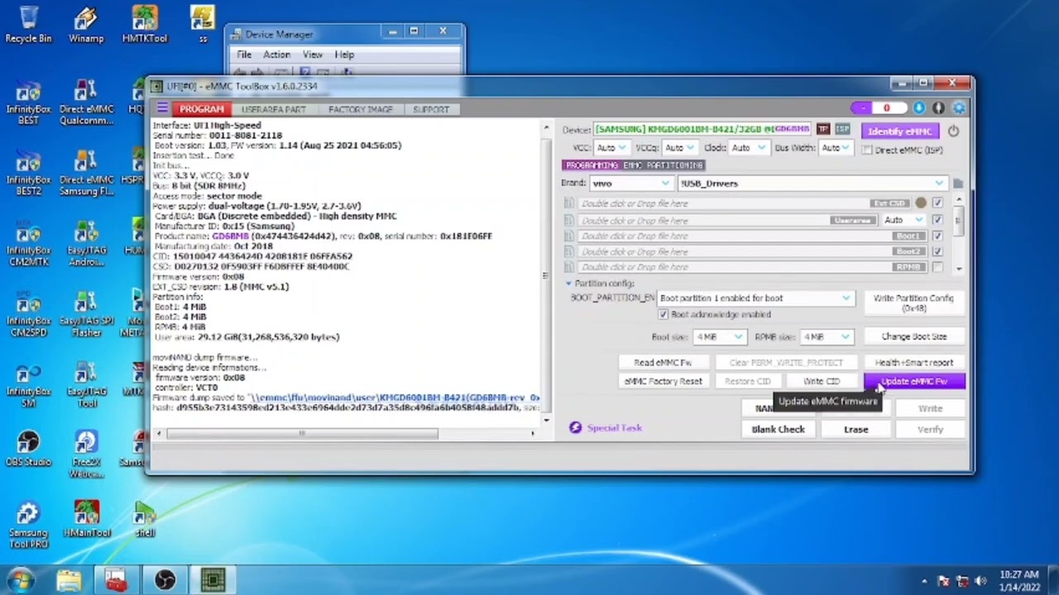Screen dimensions: 1059x595
Task: Open Samsung Tool PRO desktop shortcut
Action: (x=28, y=526)
